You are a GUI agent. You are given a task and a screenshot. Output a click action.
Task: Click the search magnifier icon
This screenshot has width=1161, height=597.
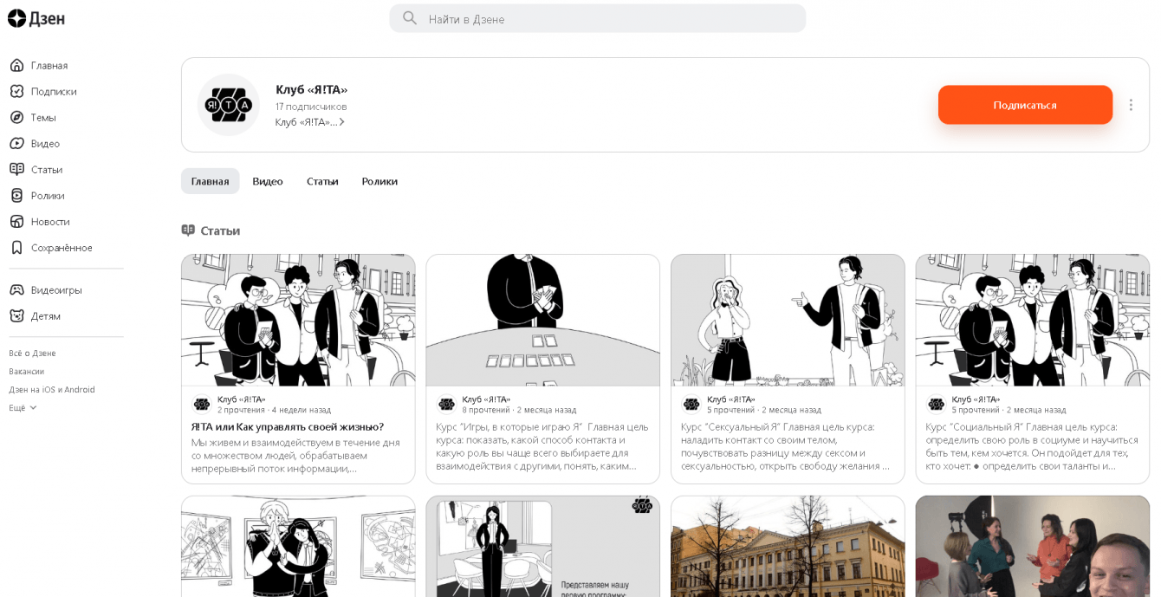(x=410, y=18)
